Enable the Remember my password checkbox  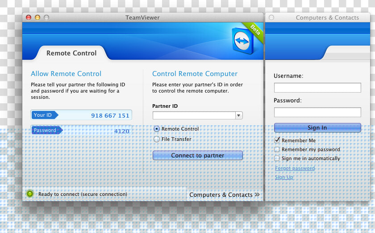click(x=277, y=149)
